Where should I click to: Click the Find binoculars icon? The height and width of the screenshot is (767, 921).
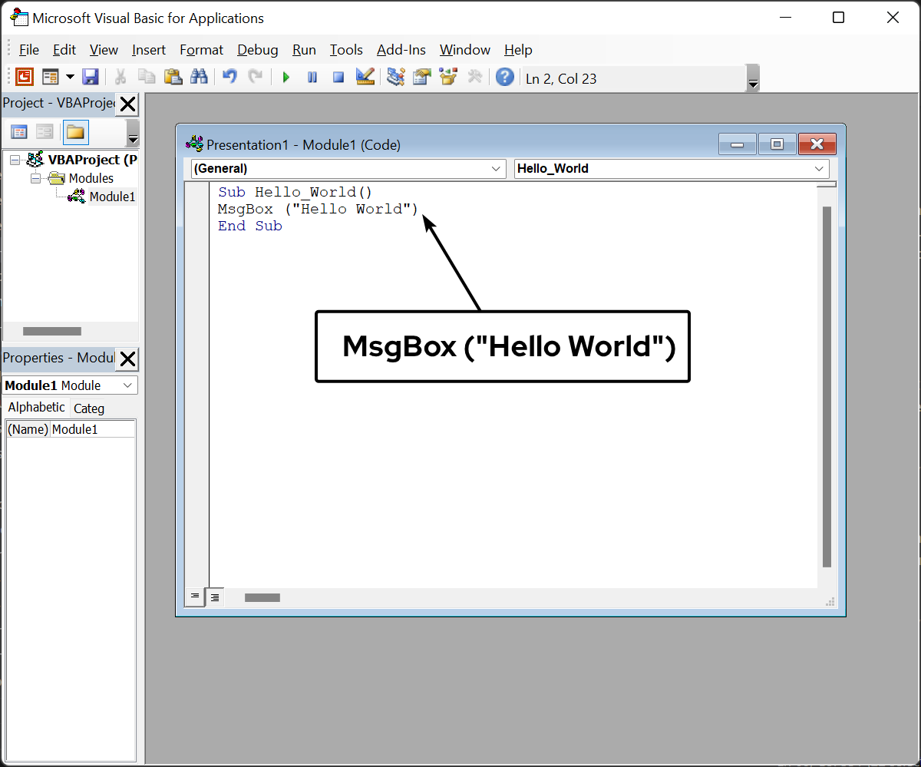click(199, 77)
